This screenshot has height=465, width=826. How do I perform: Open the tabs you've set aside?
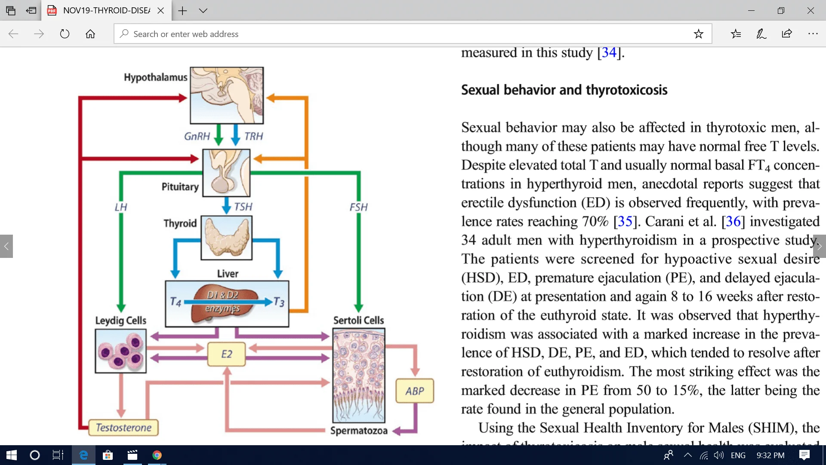pyautogui.click(x=11, y=10)
